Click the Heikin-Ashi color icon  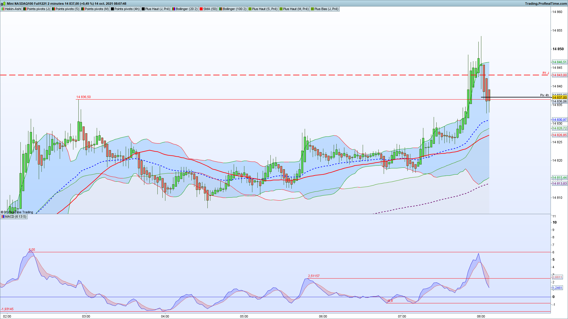(x=3, y=9)
